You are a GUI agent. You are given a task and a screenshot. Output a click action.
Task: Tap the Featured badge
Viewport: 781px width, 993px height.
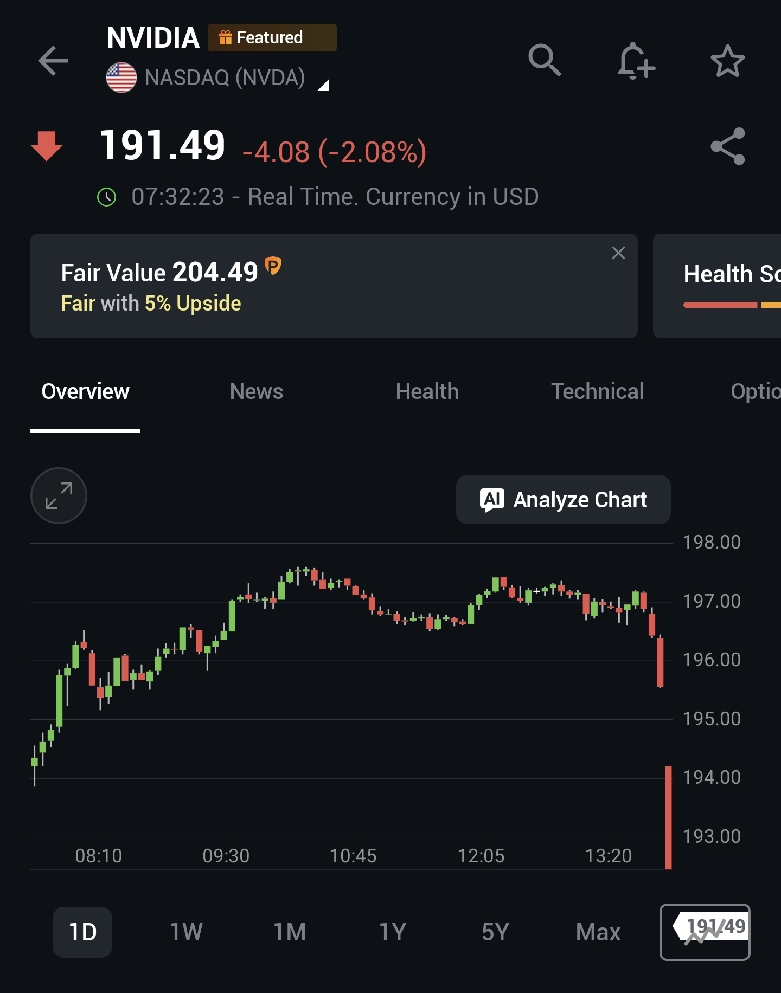[x=272, y=38]
